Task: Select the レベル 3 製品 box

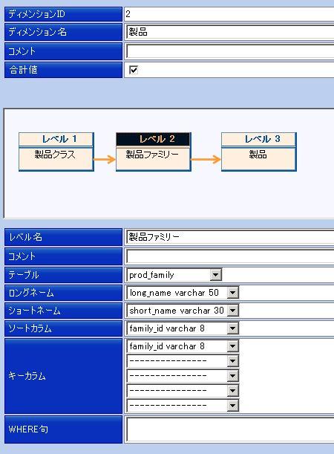Action: [259, 152]
